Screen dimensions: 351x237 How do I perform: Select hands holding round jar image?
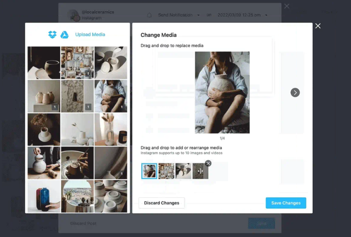(44, 163)
